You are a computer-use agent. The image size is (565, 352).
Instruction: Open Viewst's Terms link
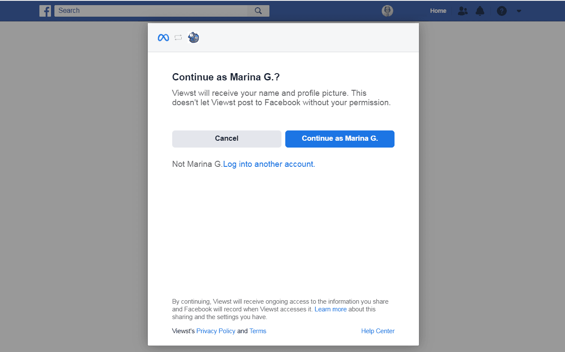coord(258,331)
